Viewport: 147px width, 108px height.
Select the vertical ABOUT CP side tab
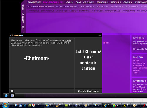pyautogui.click(x=23, y=18)
